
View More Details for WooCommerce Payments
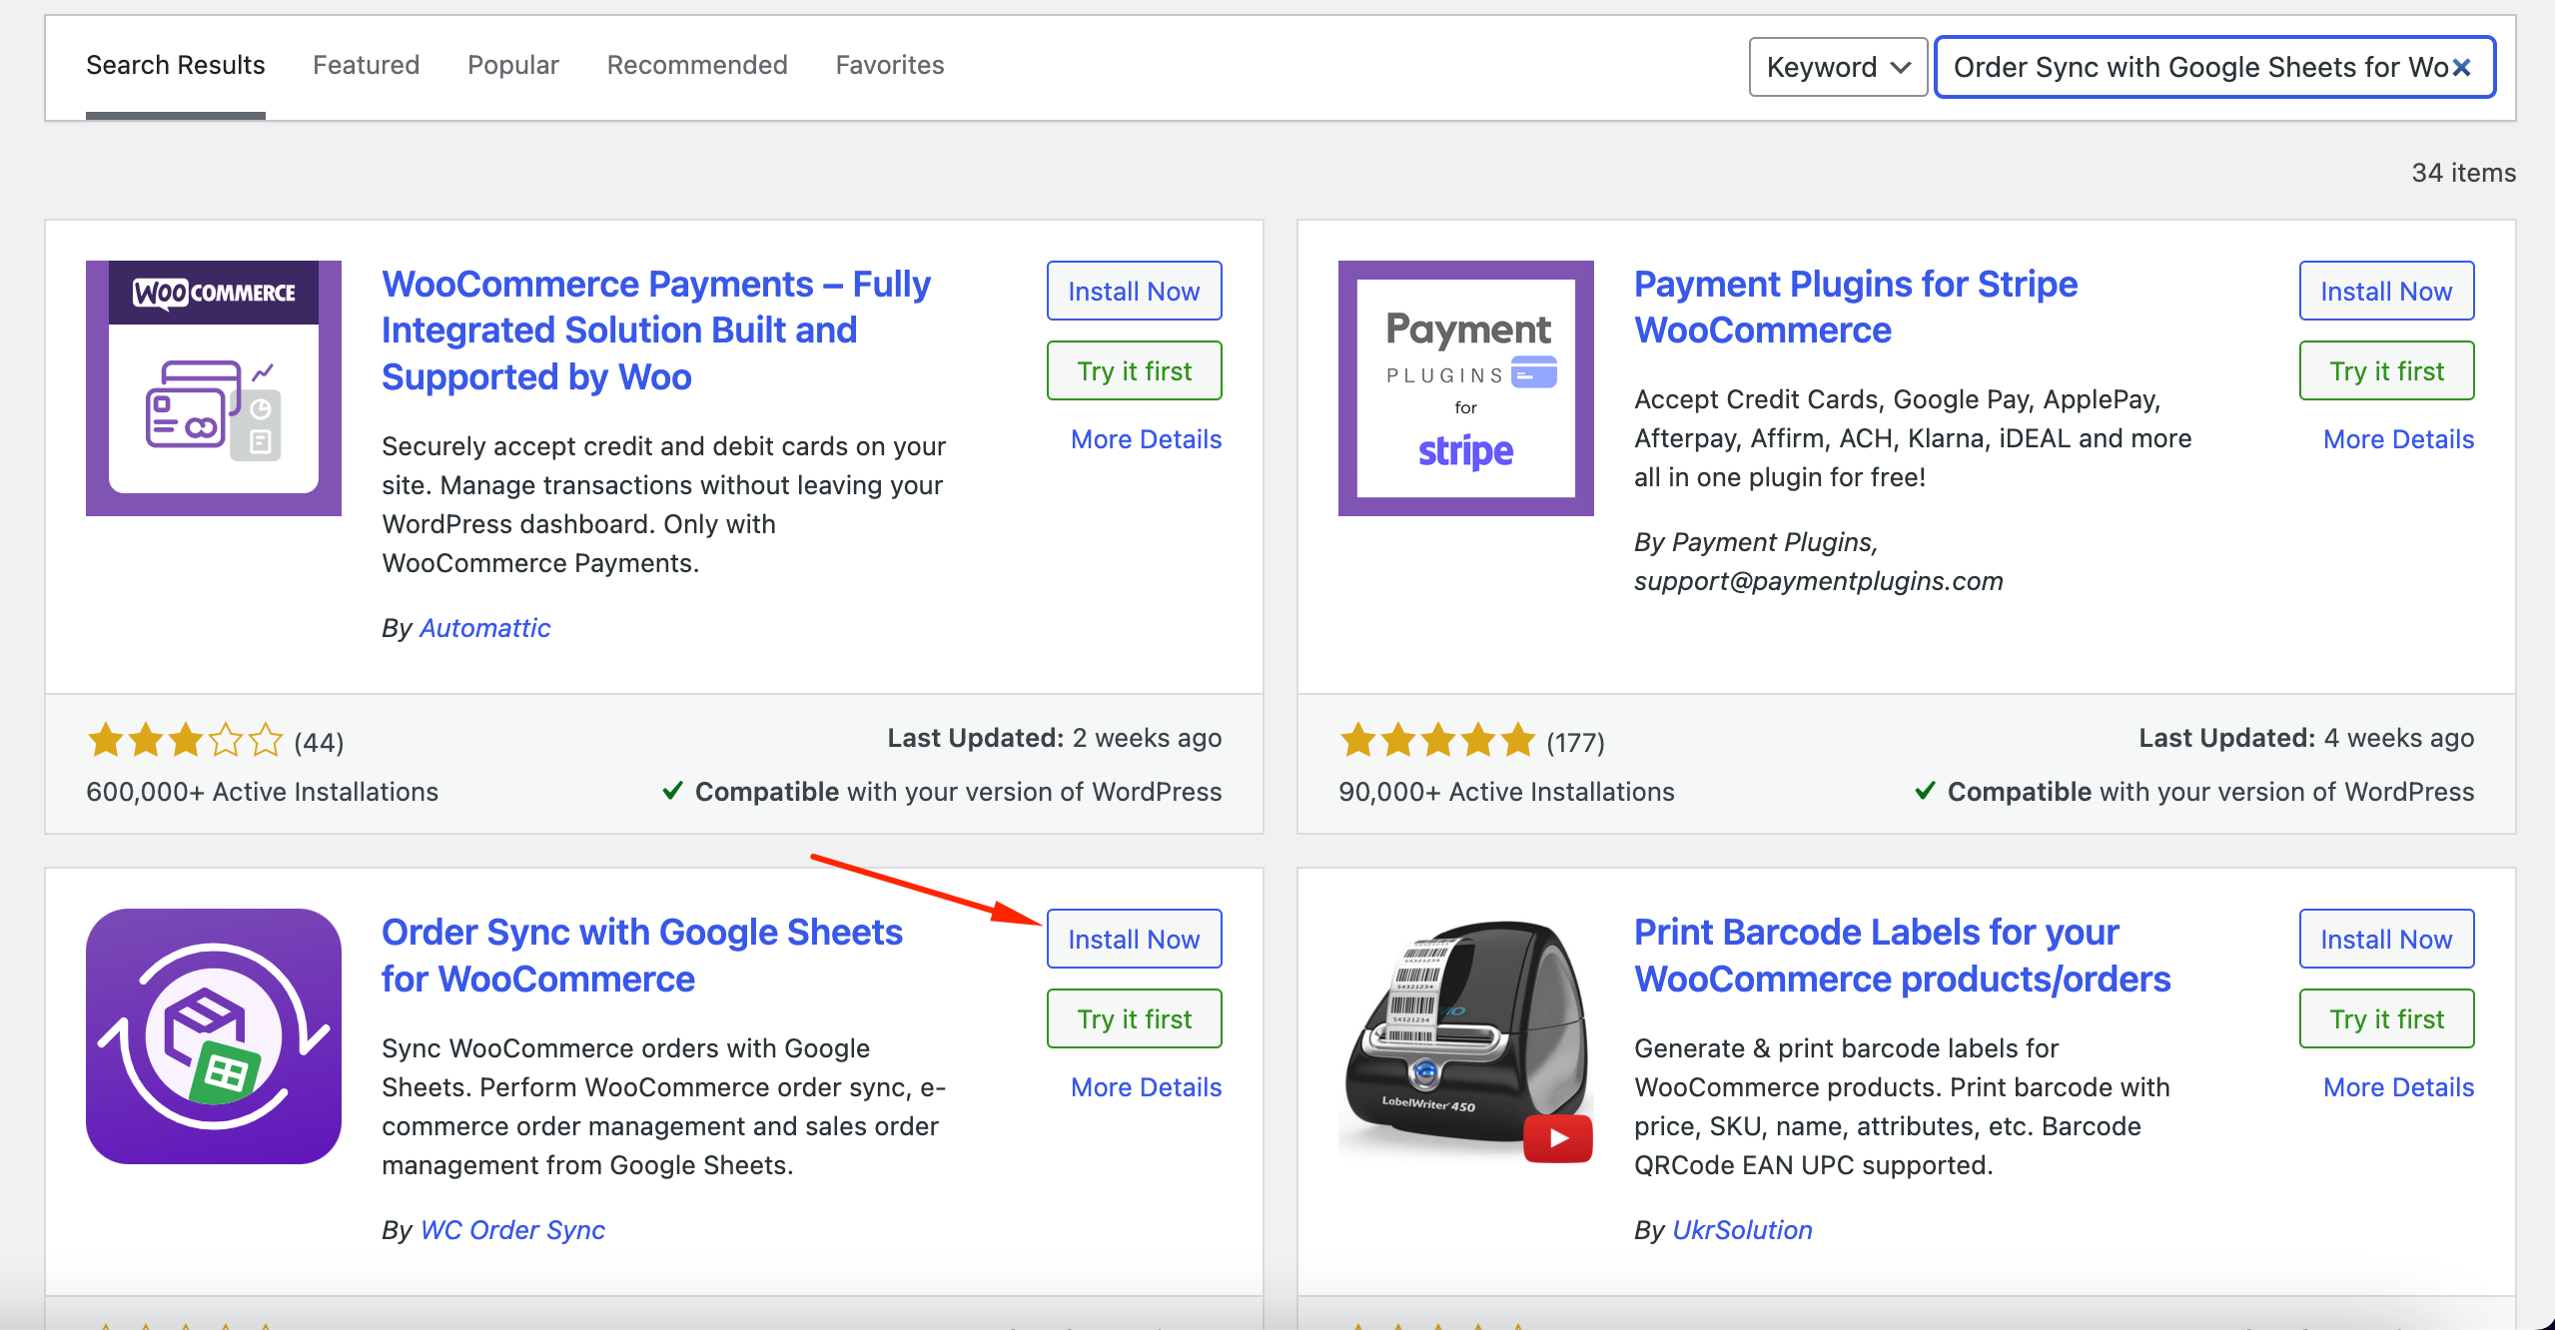pos(1147,439)
